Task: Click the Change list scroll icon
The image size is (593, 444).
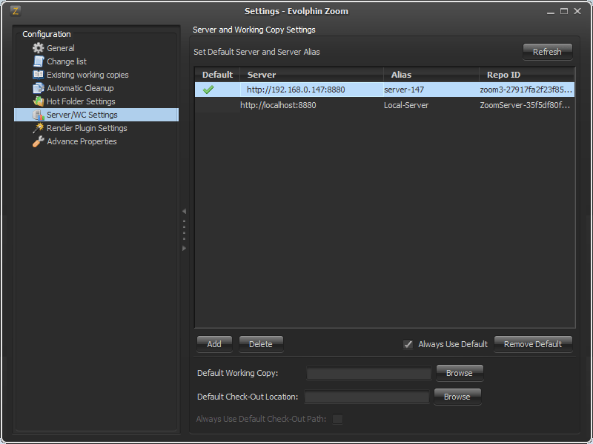Action: point(39,61)
